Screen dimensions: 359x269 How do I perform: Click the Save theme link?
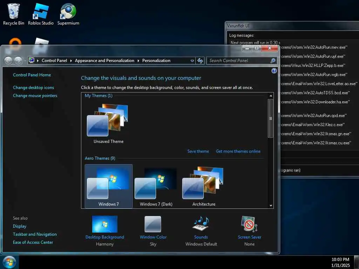click(198, 151)
